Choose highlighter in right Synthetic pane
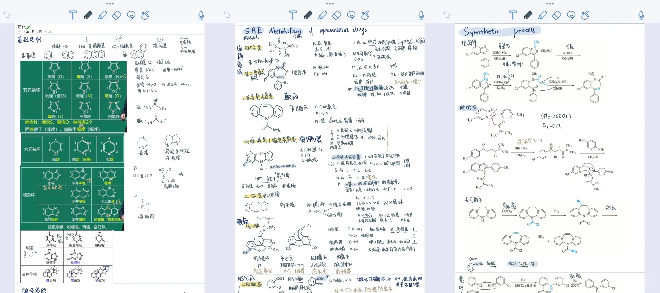Screen dimensions: 660x293 point(542,15)
